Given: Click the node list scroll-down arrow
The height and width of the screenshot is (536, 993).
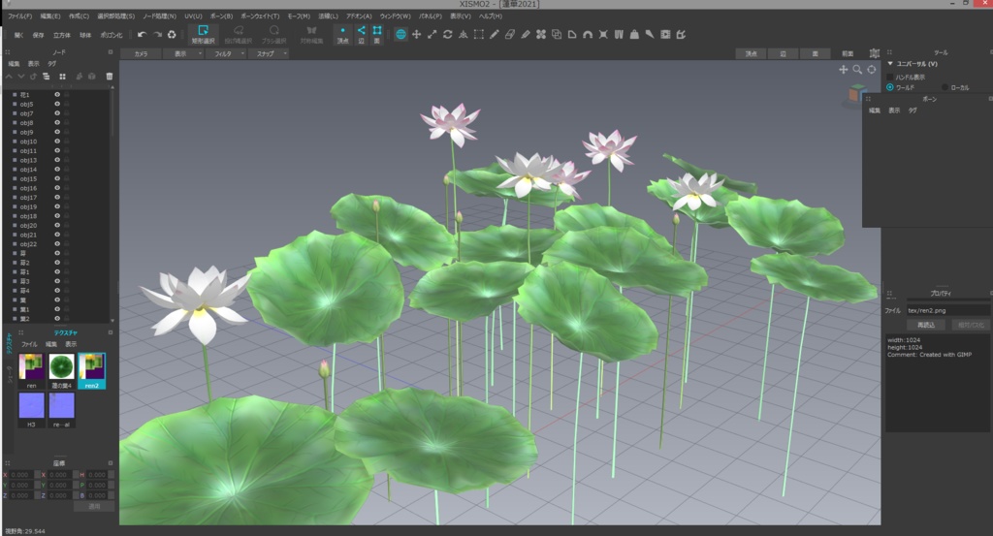Looking at the screenshot, I should pyautogui.click(x=112, y=320).
